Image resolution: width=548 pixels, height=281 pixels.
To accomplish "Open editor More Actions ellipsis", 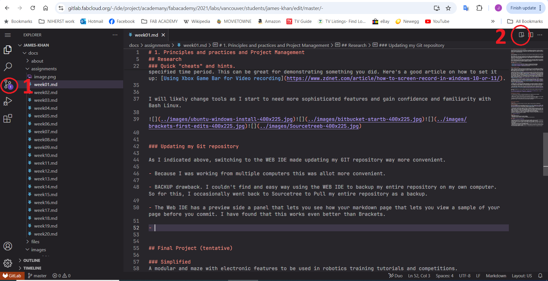I will point(540,35).
